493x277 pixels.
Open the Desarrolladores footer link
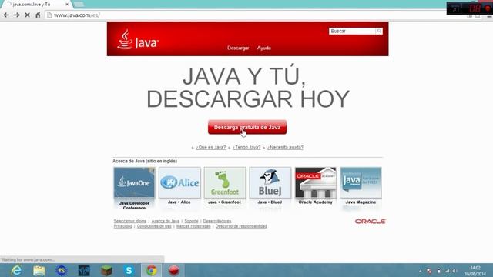(x=217, y=221)
